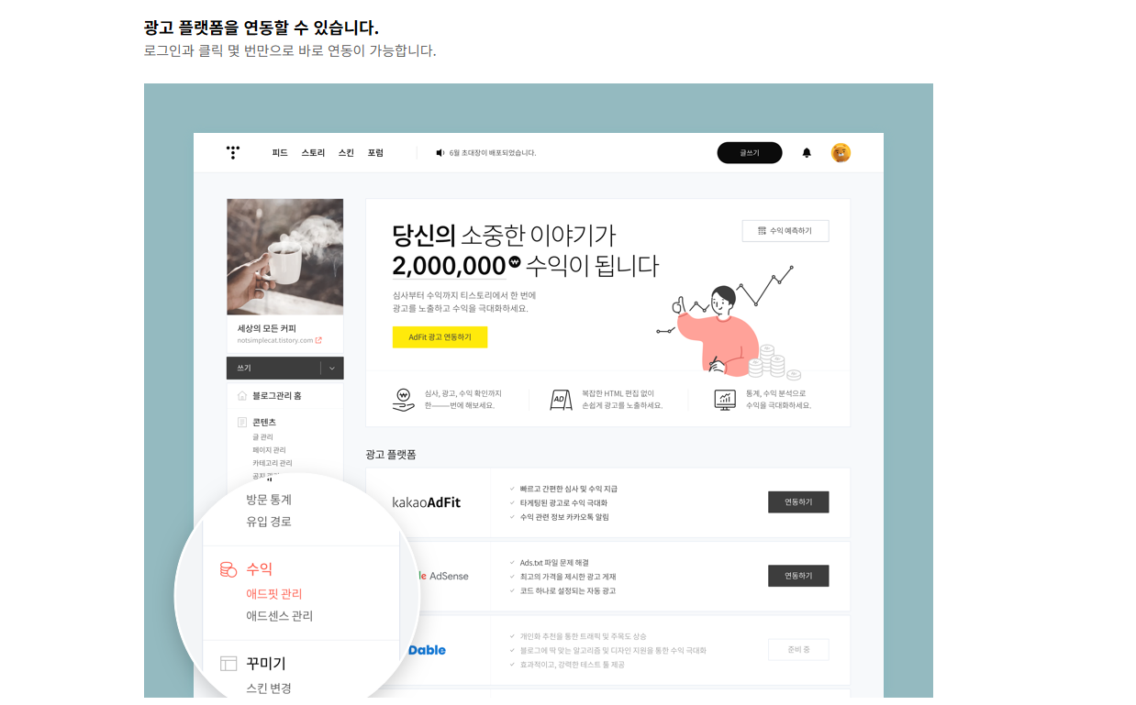This screenshot has width=1136, height=705.
Task: Click the external link icon beside notsimplecat.tistory.com
Action: 318,340
